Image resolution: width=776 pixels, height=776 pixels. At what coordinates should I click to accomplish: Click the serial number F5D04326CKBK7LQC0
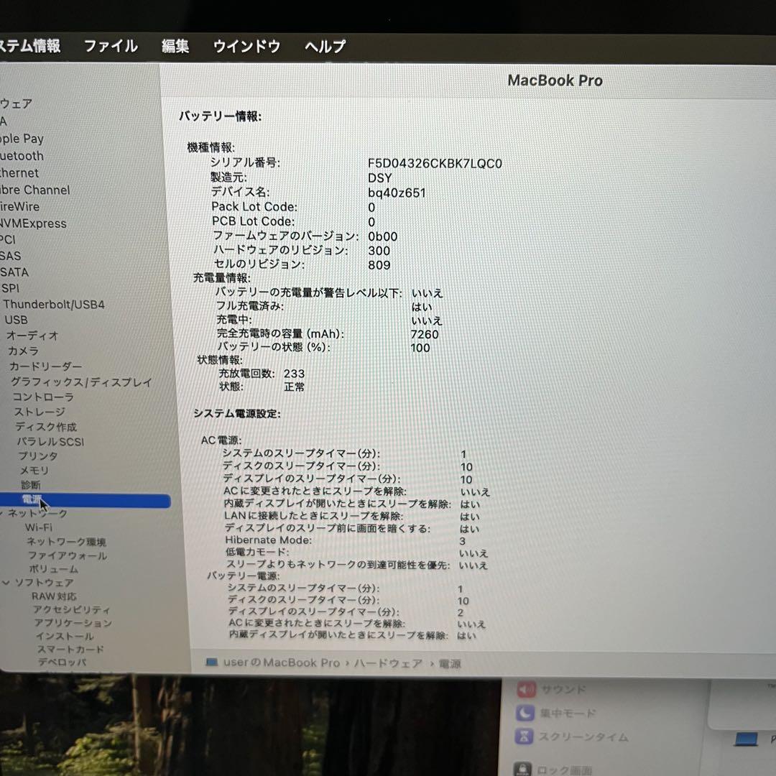pos(435,164)
